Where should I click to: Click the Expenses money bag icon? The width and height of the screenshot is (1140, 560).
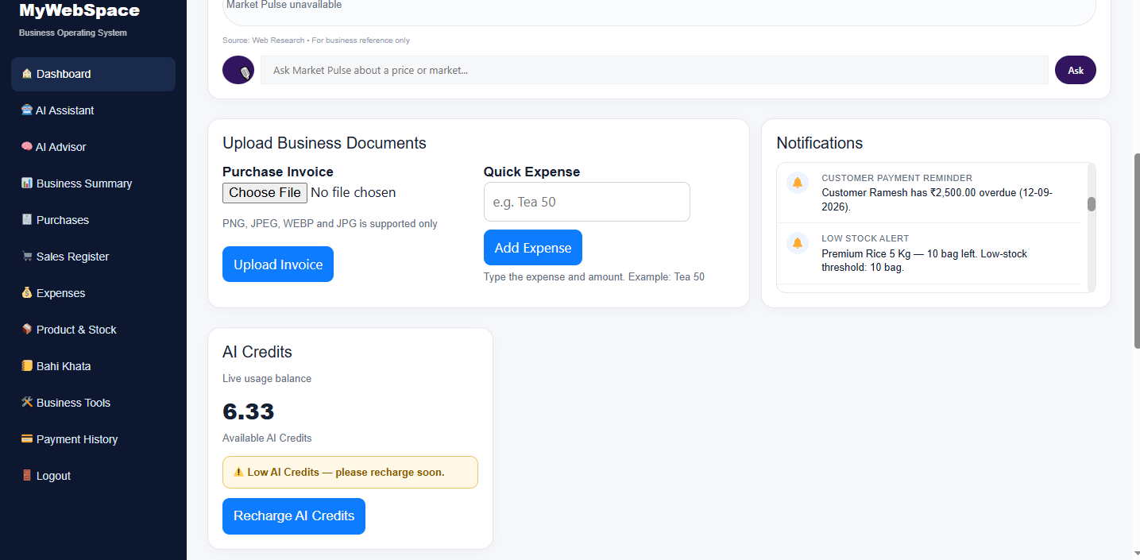(27, 293)
